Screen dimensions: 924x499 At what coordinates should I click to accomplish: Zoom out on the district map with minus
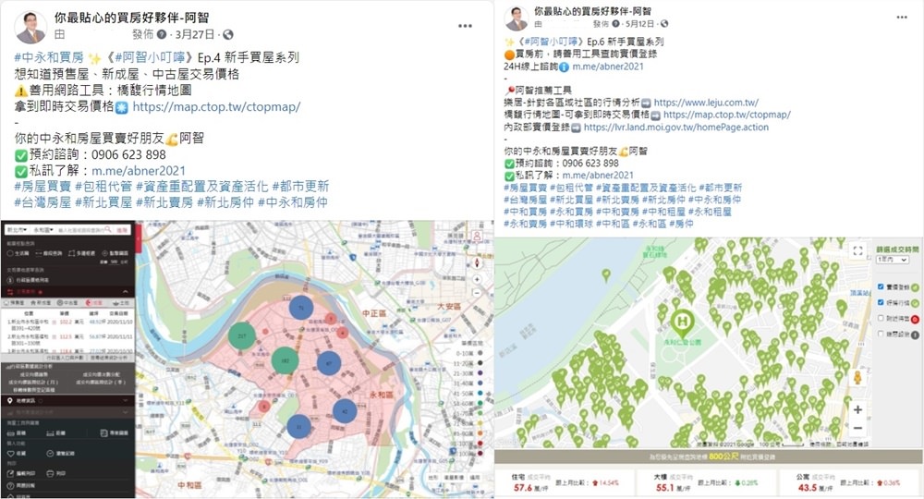point(477,292)
